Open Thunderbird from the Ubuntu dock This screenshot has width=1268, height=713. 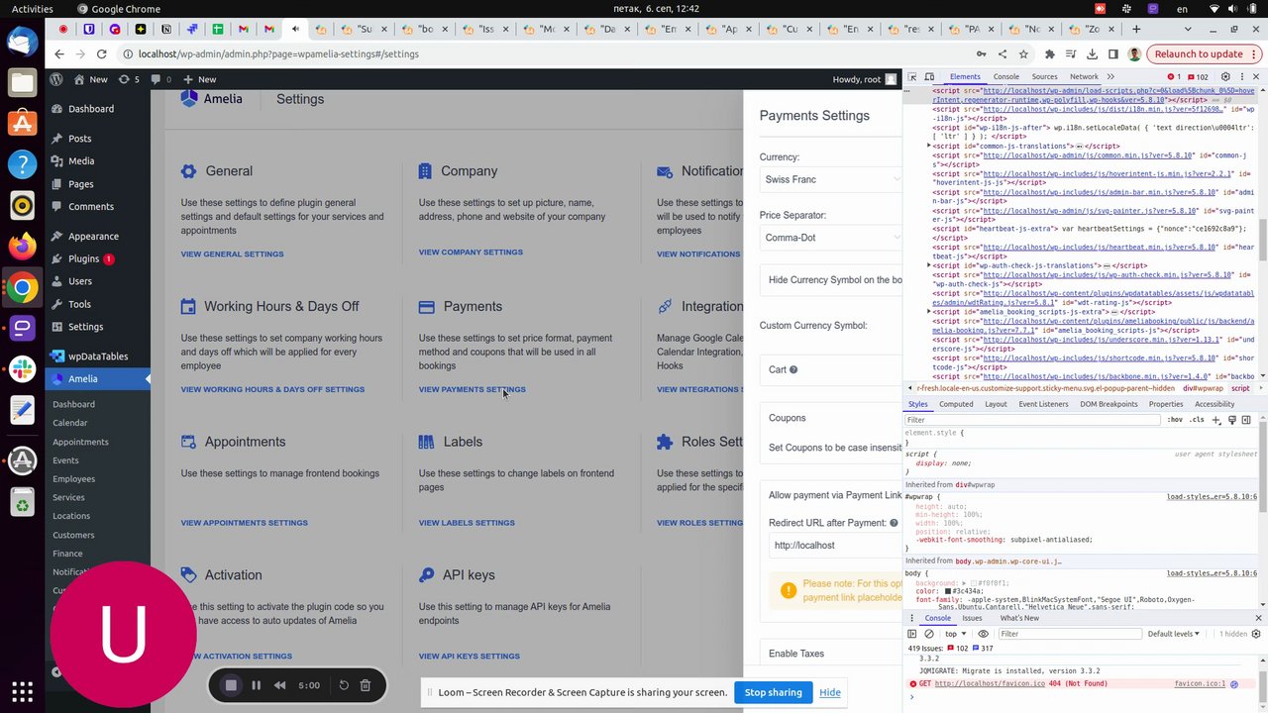(x=22, y=42)
